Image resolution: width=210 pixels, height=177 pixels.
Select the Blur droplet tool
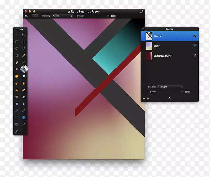(x=17, y=104)
